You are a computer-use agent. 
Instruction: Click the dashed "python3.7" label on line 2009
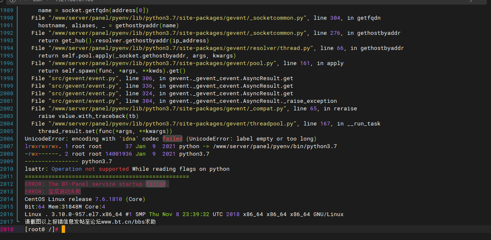[97, 162]
